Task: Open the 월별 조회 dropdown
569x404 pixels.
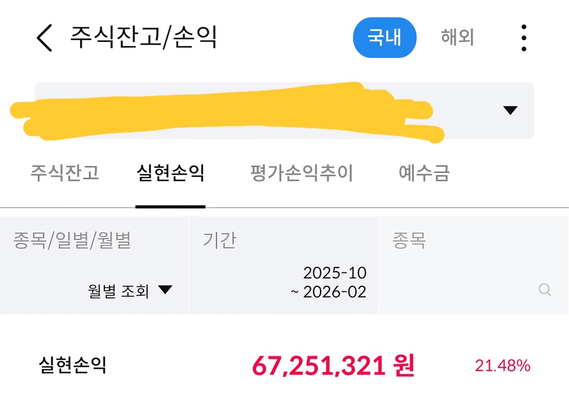Action: pyautogui.click(x=129, y=291)
